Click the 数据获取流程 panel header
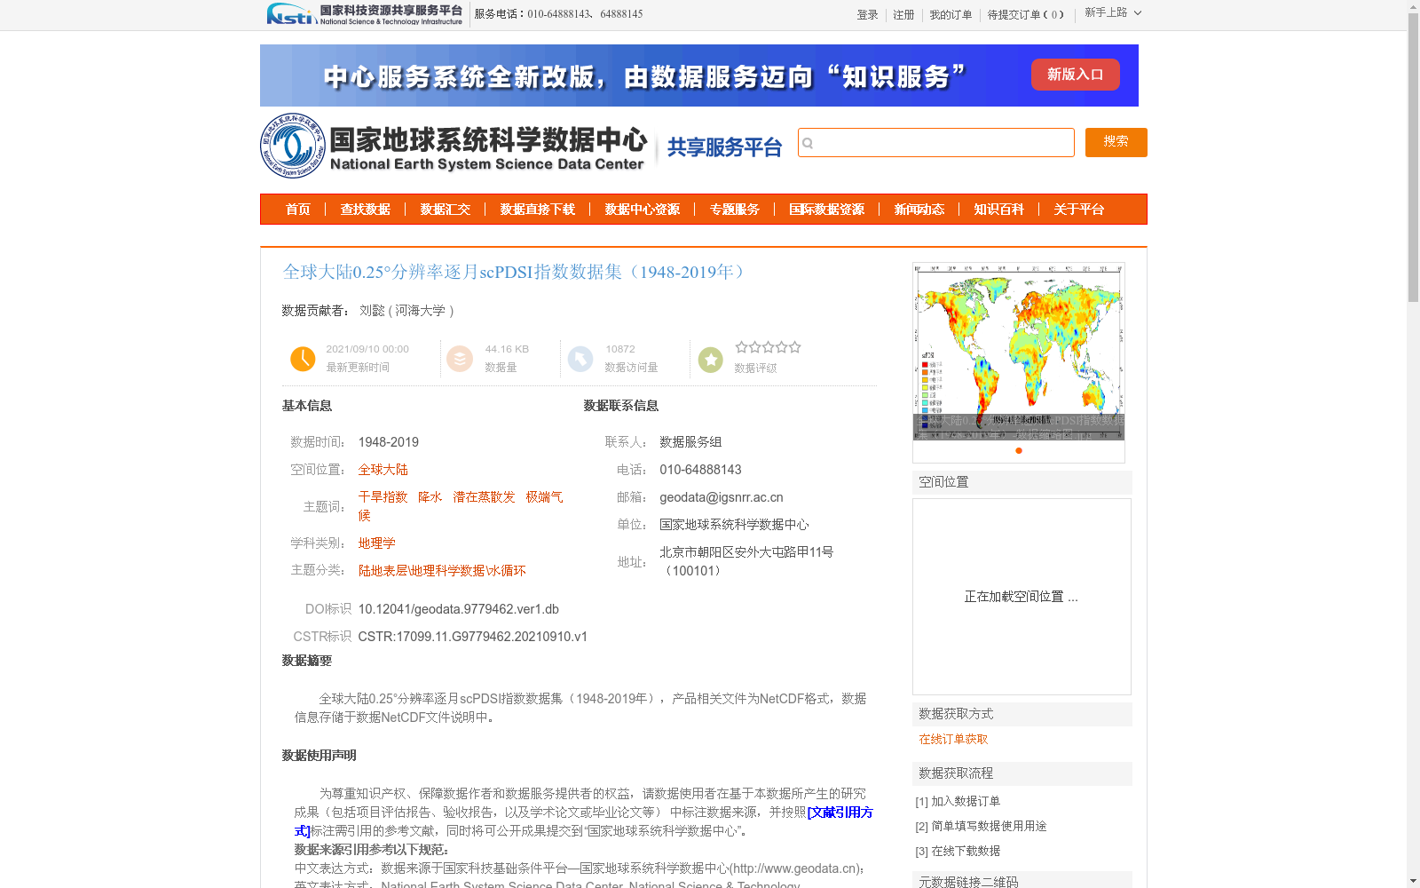This screenshot has width=1420, height=888. [1022, 773]
